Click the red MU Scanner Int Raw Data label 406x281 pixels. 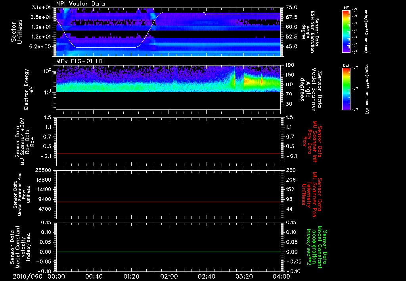click(312, 142)
